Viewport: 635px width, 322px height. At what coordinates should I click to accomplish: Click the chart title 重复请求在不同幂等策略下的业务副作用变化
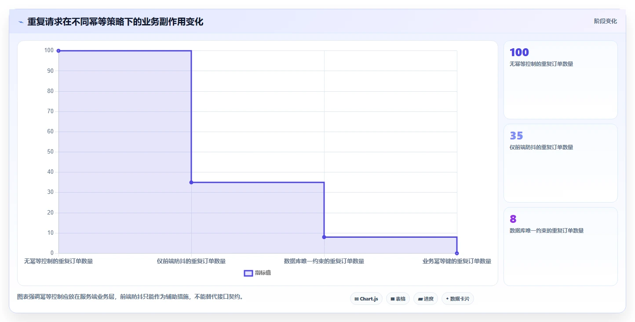(x=115, y=21)
